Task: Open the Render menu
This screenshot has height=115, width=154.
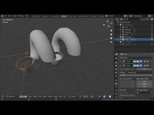Action: click(14, 16)
